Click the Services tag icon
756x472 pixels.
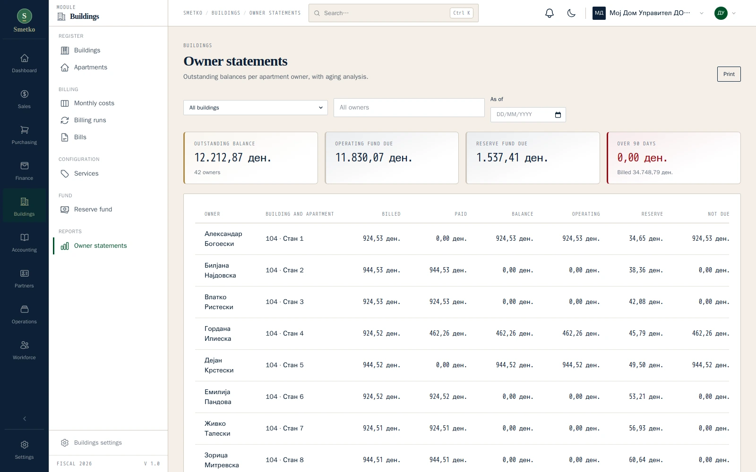[x=65, y=174]
